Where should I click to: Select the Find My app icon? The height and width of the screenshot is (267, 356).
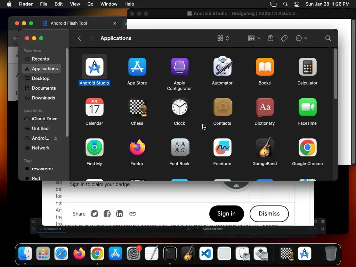point(94,147)
